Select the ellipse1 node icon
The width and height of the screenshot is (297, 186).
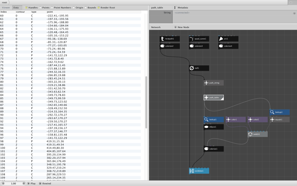[x=206, y=127]
